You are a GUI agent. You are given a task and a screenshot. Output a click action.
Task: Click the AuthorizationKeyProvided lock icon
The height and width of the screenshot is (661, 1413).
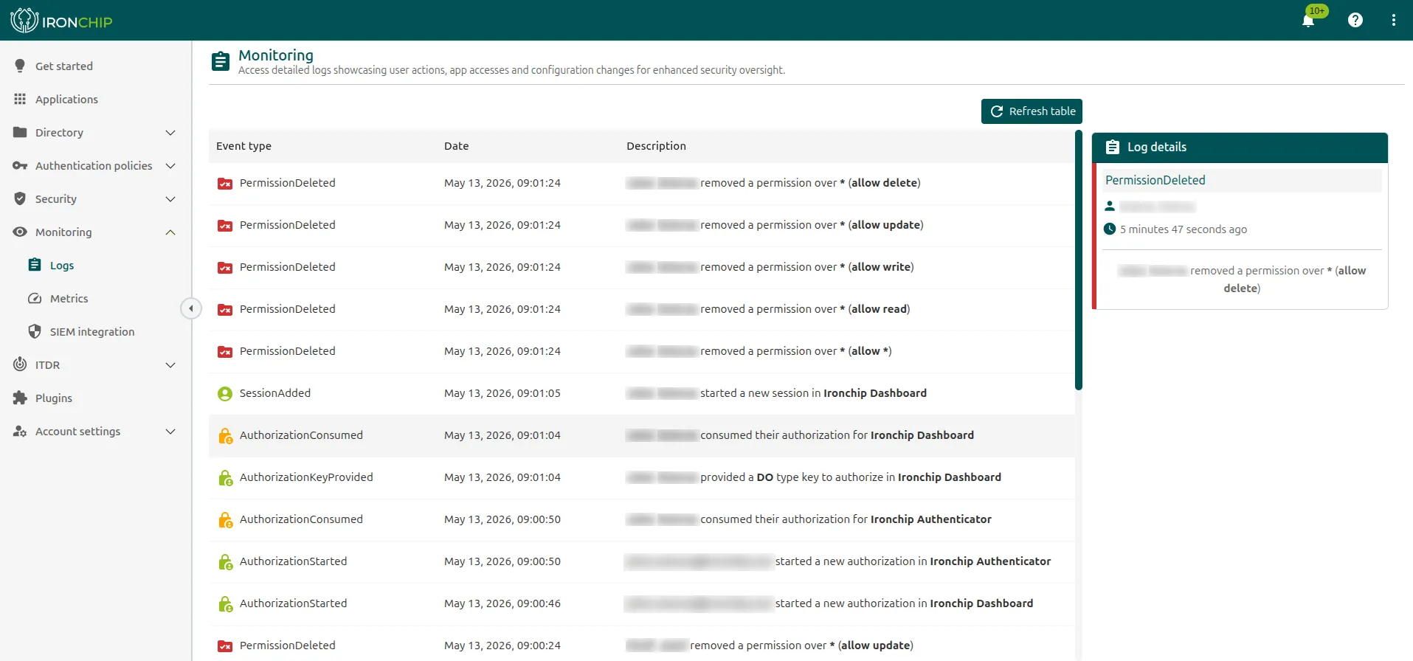pos(225,478)
